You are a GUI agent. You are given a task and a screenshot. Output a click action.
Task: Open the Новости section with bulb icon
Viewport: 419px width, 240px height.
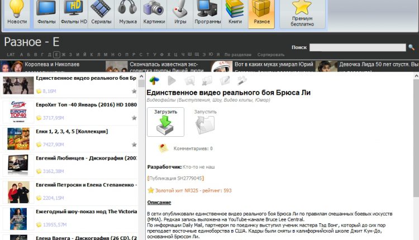point(17,13)
